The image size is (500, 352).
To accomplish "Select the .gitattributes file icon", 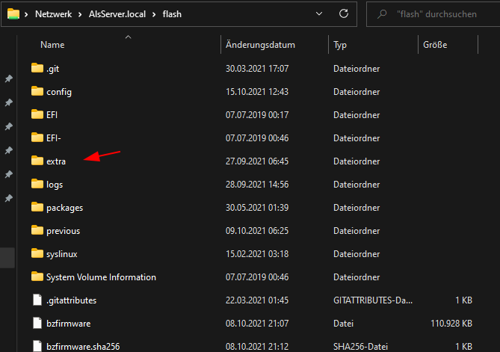I will pyautogui.click(x=37, y=300).
